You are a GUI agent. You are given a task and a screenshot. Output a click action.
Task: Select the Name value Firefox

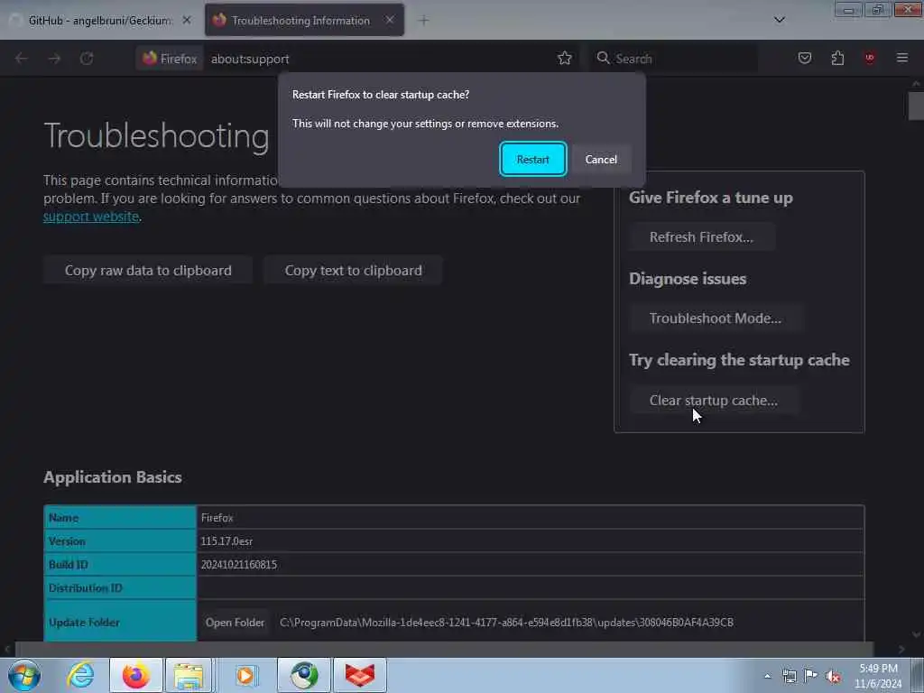tap(217, 518)
